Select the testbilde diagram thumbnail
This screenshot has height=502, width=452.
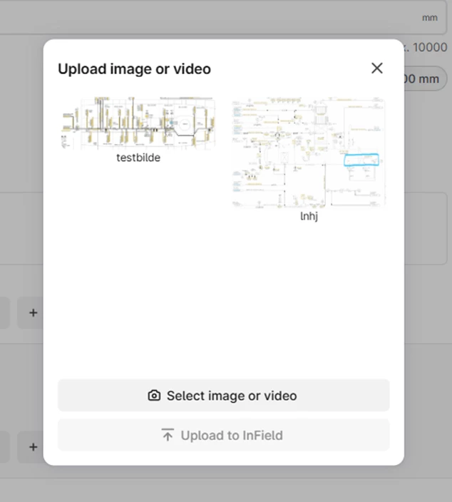[x=138, y=122]
